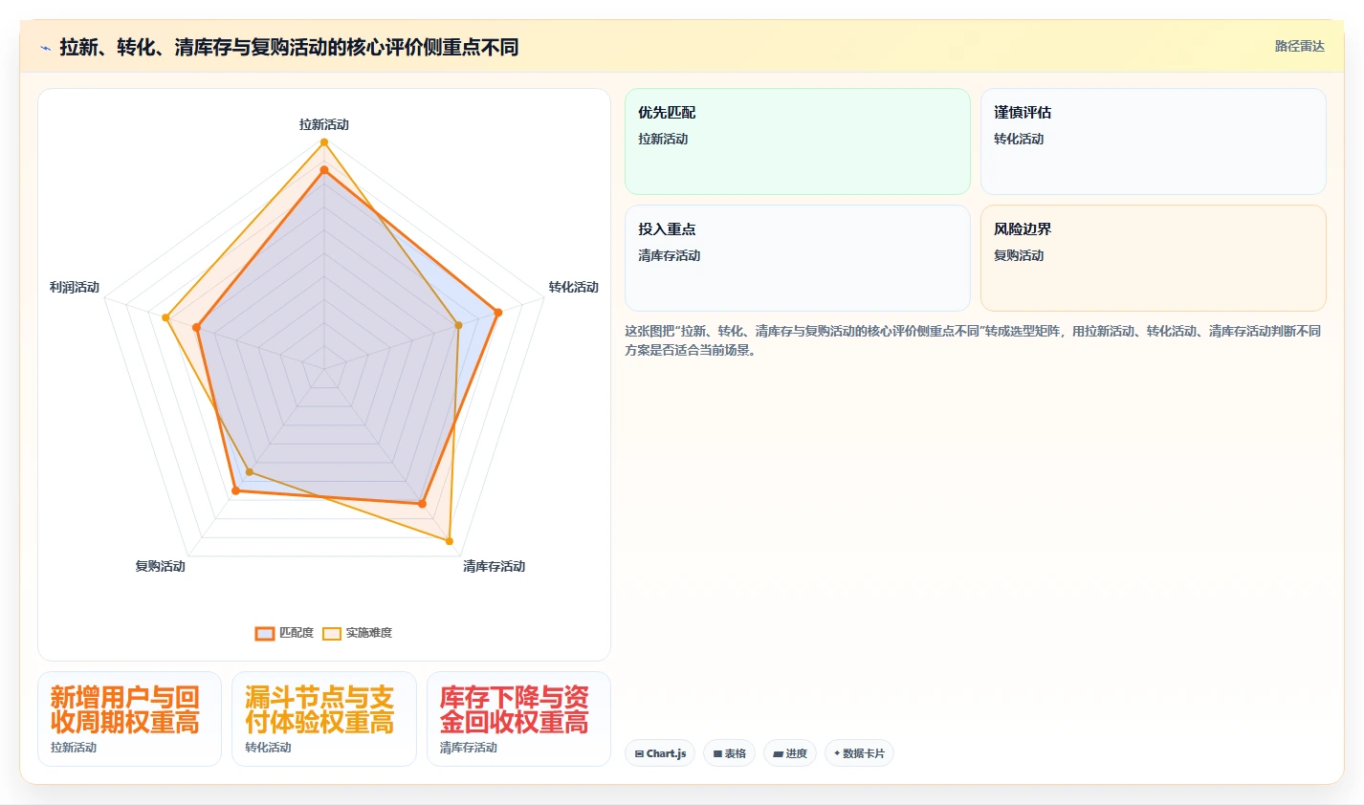Image resolution: width=1364 pixels, height=805 pixels.
Task: Select the 风险边界 card
Action: coord(1154,258)
